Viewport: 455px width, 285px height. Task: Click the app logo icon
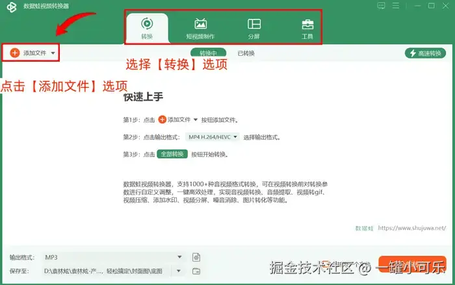pos(12,6)
